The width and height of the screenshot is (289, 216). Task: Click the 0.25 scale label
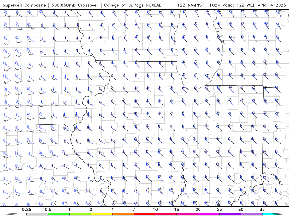coord(27,210)
